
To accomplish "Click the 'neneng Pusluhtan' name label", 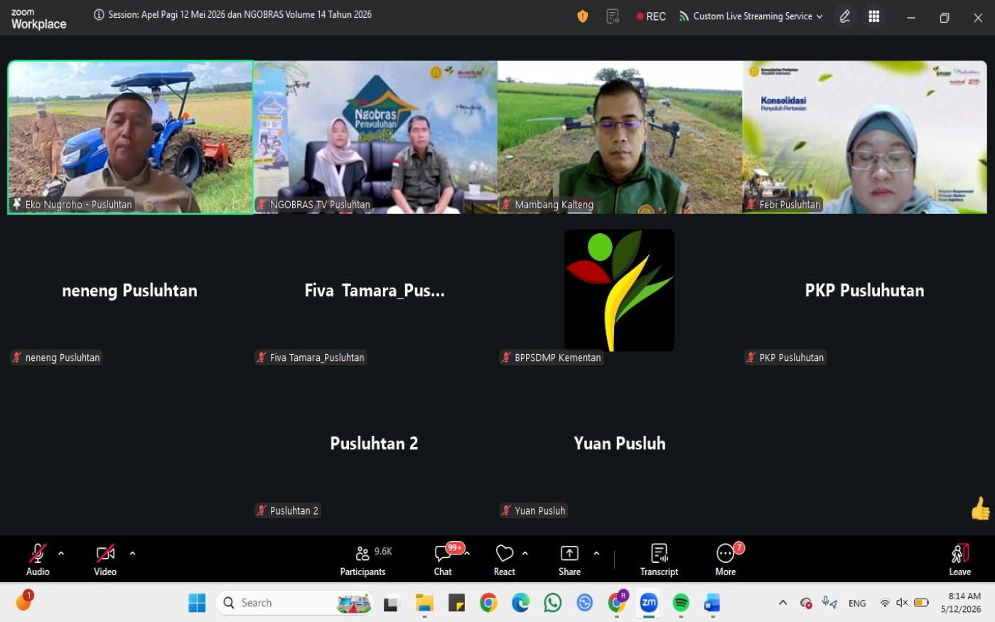I will [x=63, y=358].
